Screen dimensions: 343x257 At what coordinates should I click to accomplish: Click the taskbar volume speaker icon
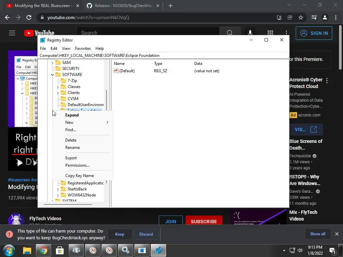tap(300, 250)
